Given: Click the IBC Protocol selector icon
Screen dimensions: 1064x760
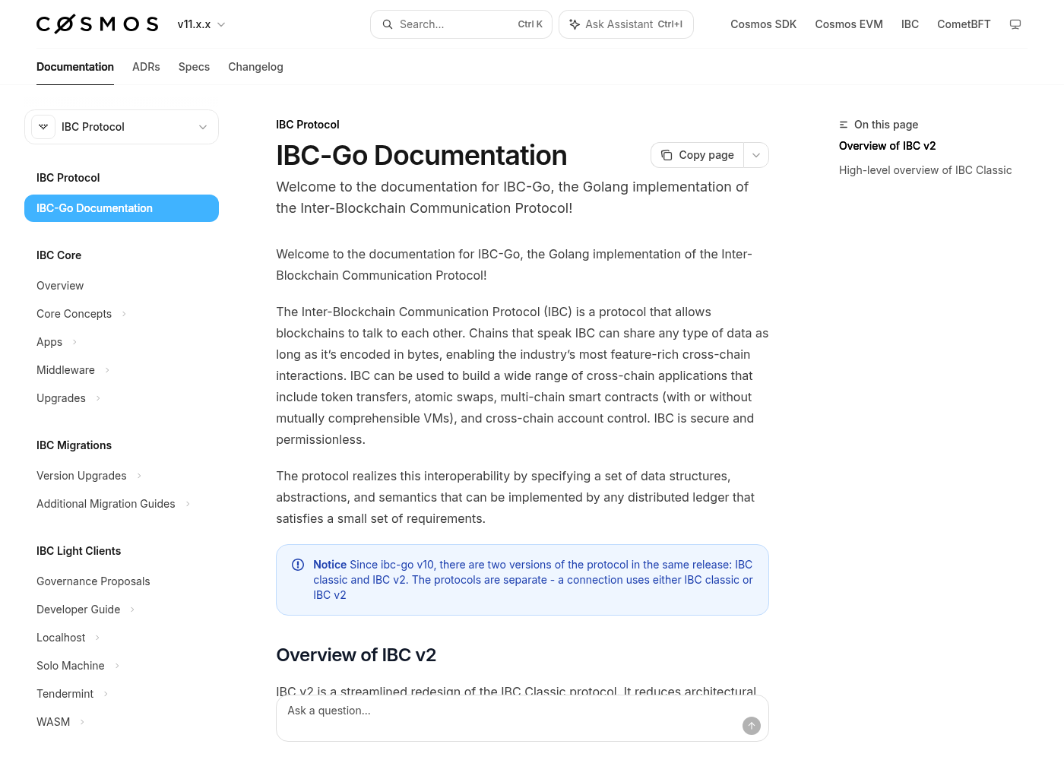Looking at the screenshot, I should click(43, 127).
